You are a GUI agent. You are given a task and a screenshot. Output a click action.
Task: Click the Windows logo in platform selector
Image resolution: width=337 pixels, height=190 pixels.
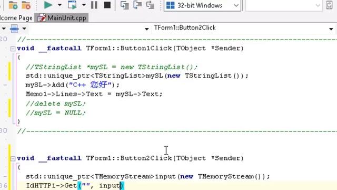click(x=171, y=5)
